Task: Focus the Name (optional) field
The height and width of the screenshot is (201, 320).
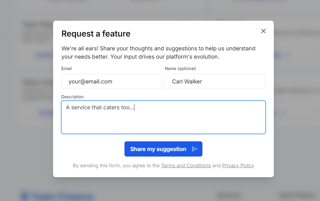Action: click(x=215, y=81)
